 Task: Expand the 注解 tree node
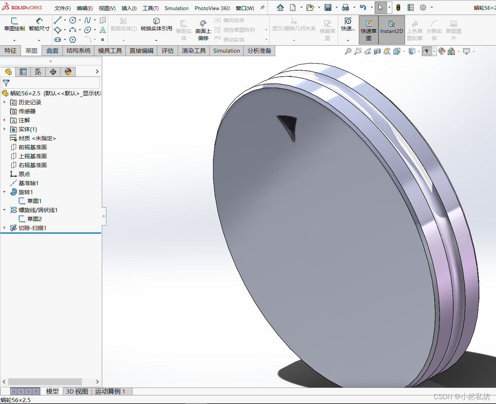pos(4,120)
